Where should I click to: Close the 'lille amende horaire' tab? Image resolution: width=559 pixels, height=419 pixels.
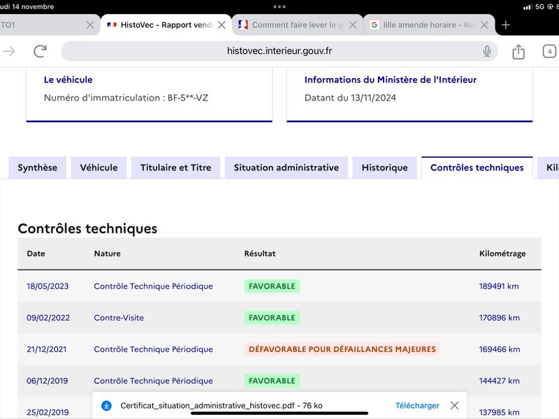484,25
